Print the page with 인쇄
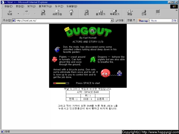179x134 pixels. tap(144, 13)
